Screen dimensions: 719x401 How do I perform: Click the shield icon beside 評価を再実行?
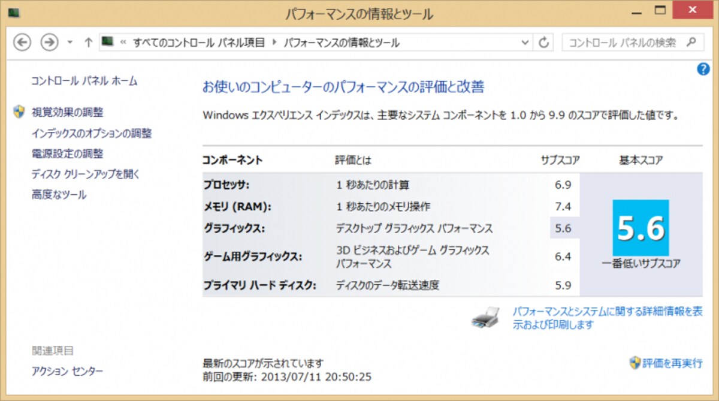[635, 363]
